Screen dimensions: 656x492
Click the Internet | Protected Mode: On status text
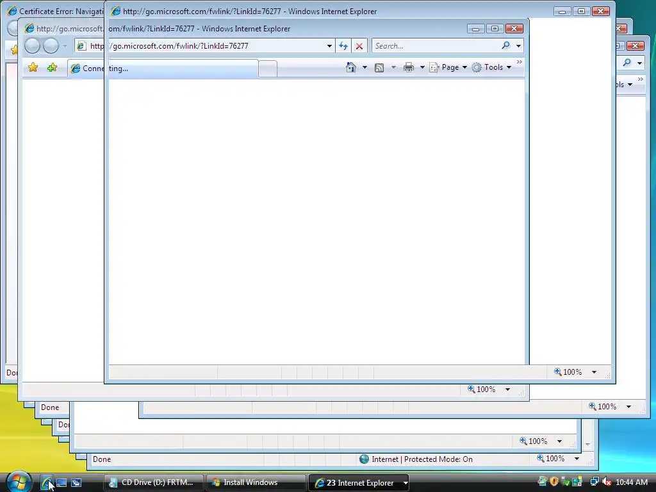(422, 459)
